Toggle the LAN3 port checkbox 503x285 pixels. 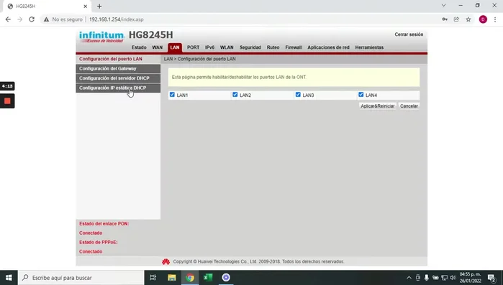[x=298, y=94]
